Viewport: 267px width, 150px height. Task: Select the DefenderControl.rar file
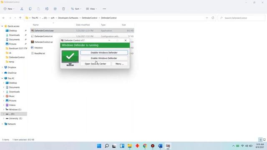[x=43, y=42]
